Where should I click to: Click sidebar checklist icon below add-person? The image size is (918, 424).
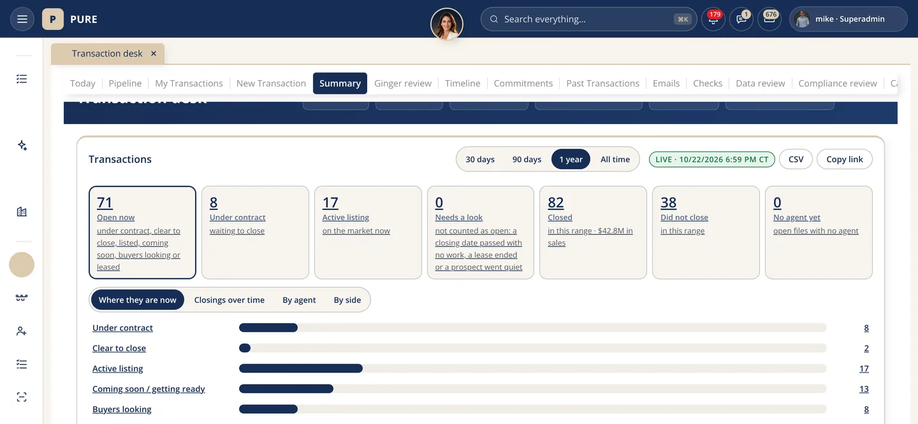[x=22, y=364]
